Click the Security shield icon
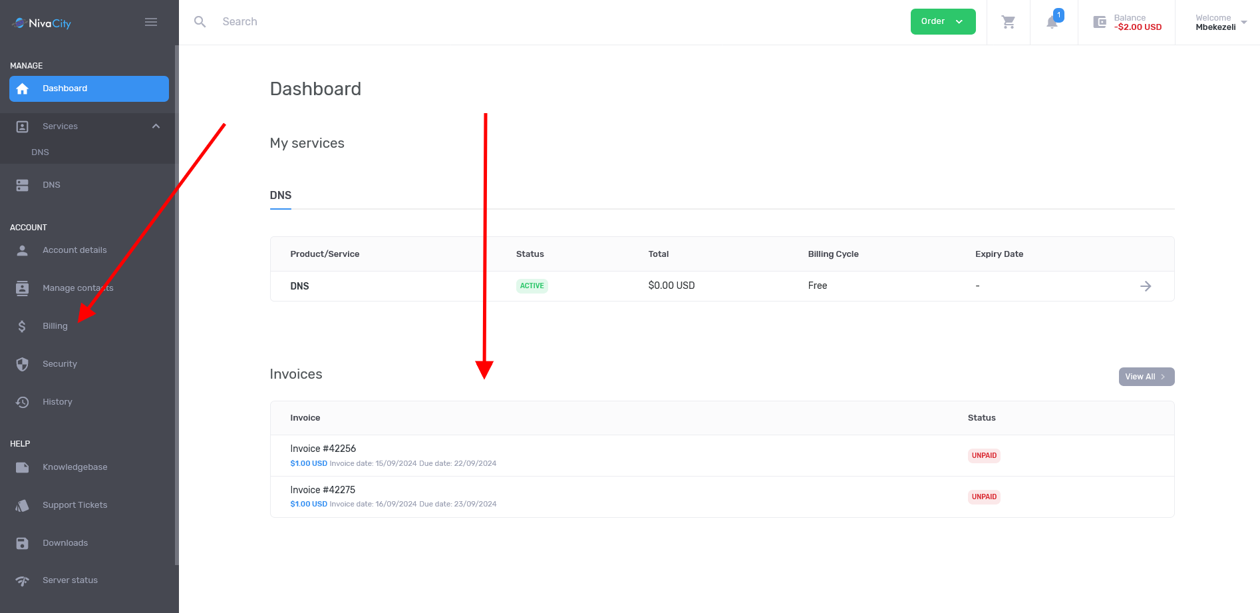 pyautogui.click(x=23, y=364)
